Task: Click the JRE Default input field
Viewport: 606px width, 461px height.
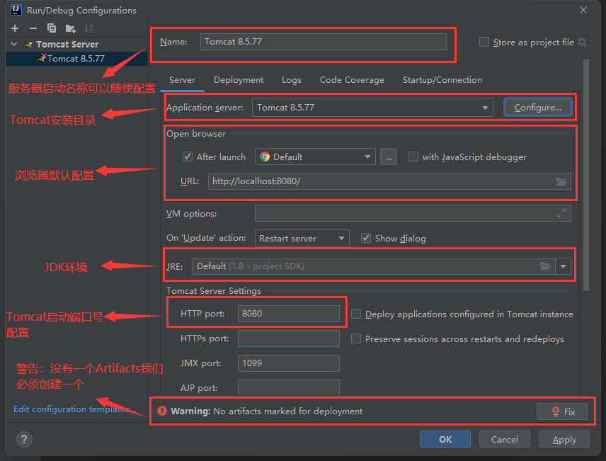Action: pos(373,266)
